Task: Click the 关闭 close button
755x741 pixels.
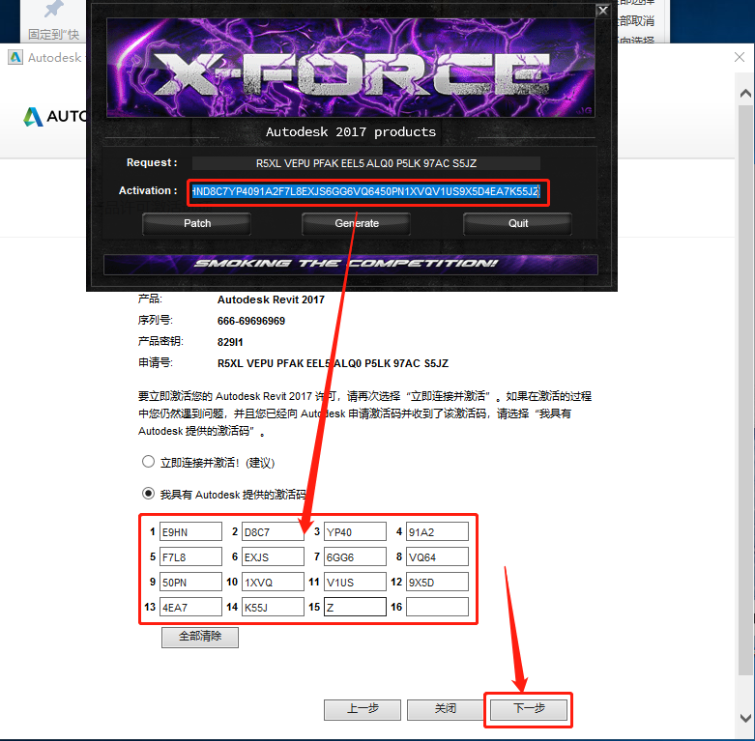Action: tap(446, 709)
